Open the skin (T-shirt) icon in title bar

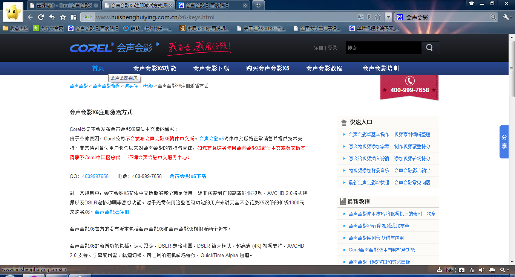471,3
